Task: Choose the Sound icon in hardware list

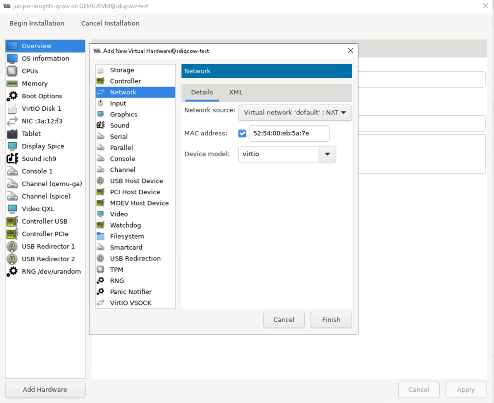Action: point(101,125)
